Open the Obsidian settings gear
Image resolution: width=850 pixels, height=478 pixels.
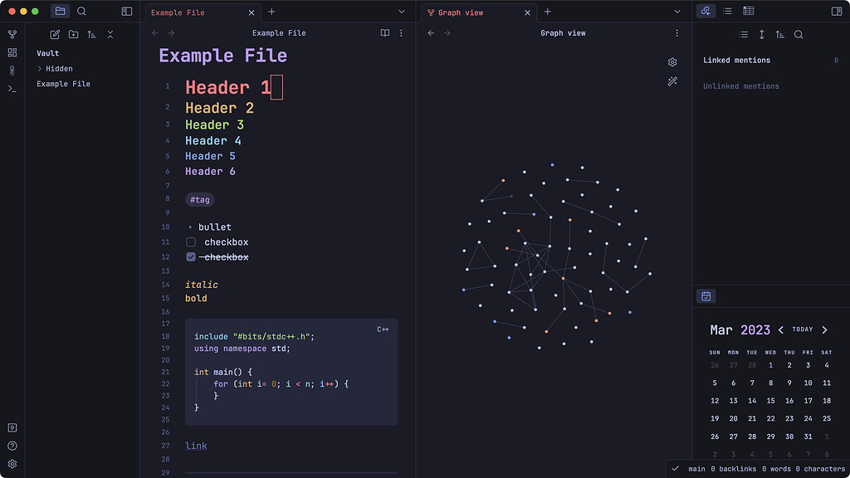pos(12,464)
